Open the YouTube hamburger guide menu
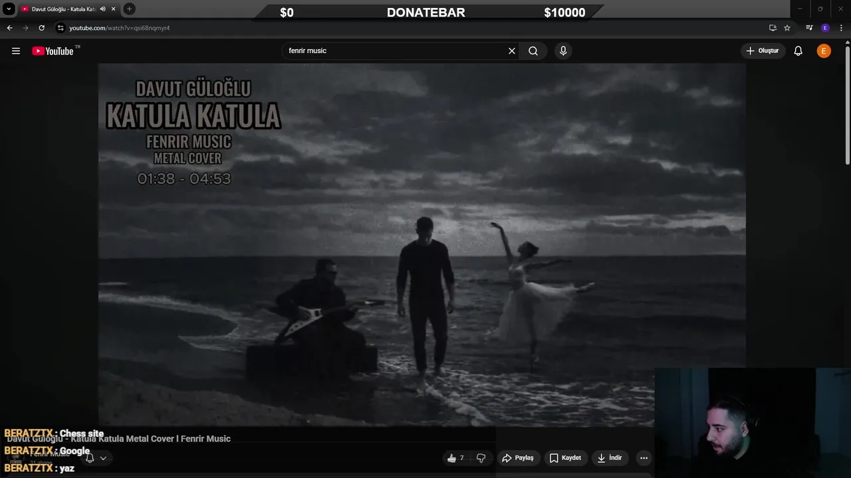This screenshot has height=478, width=851. coord(16,51)
